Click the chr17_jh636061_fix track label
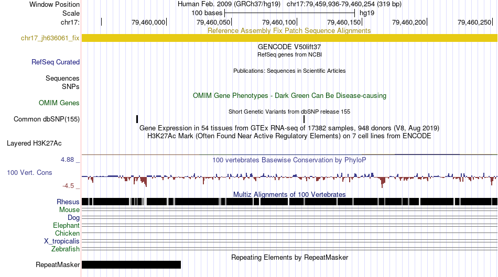Viewport: 498px width, 277px height. pos(50,38)
